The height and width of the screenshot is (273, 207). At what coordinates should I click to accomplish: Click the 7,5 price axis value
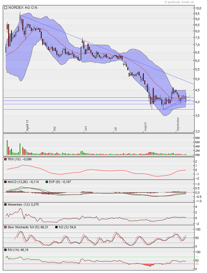click(x=197, y=38)
